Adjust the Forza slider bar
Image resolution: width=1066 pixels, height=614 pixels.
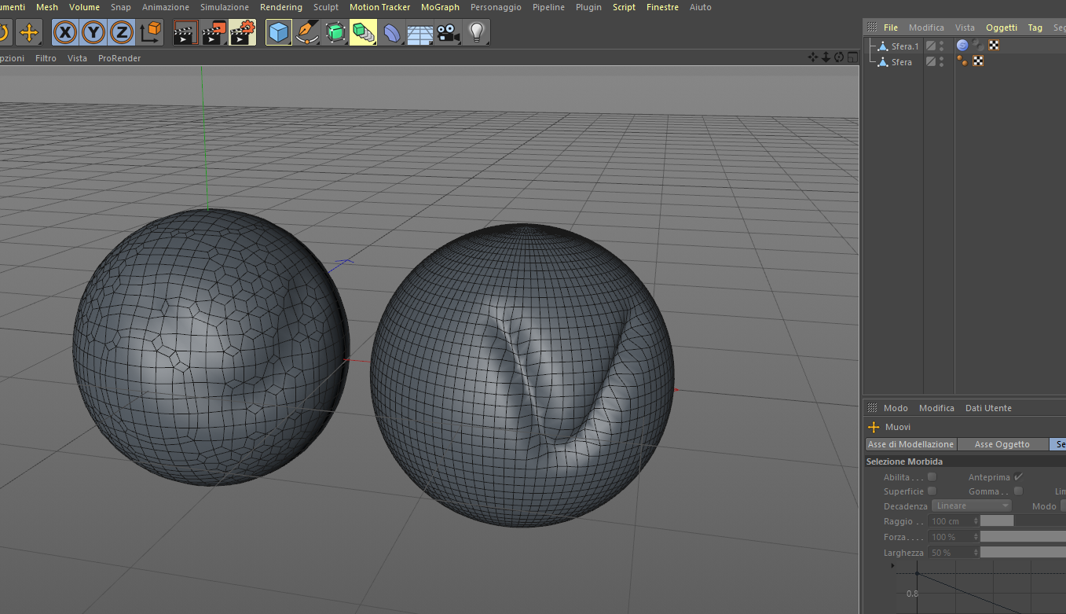[x=1023, y=536]
